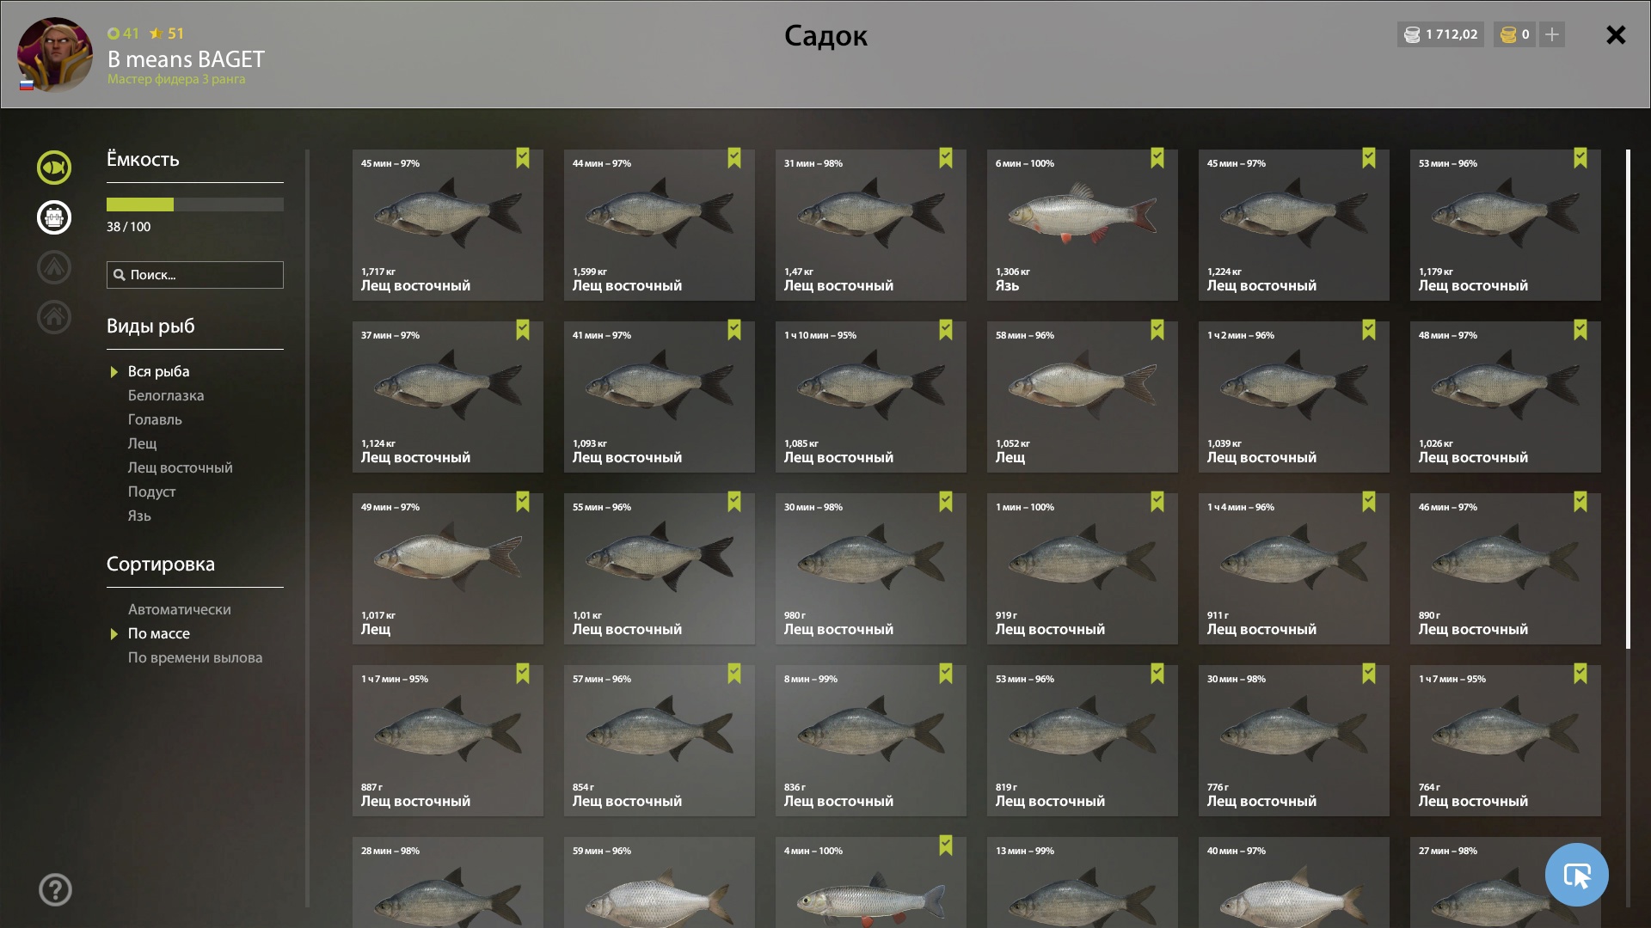The height and width of the screenshot is (928, 1651).
Task: Toggle bookmark on 1,093 кг Лещ восточный
Action: [x=734, y=330]
